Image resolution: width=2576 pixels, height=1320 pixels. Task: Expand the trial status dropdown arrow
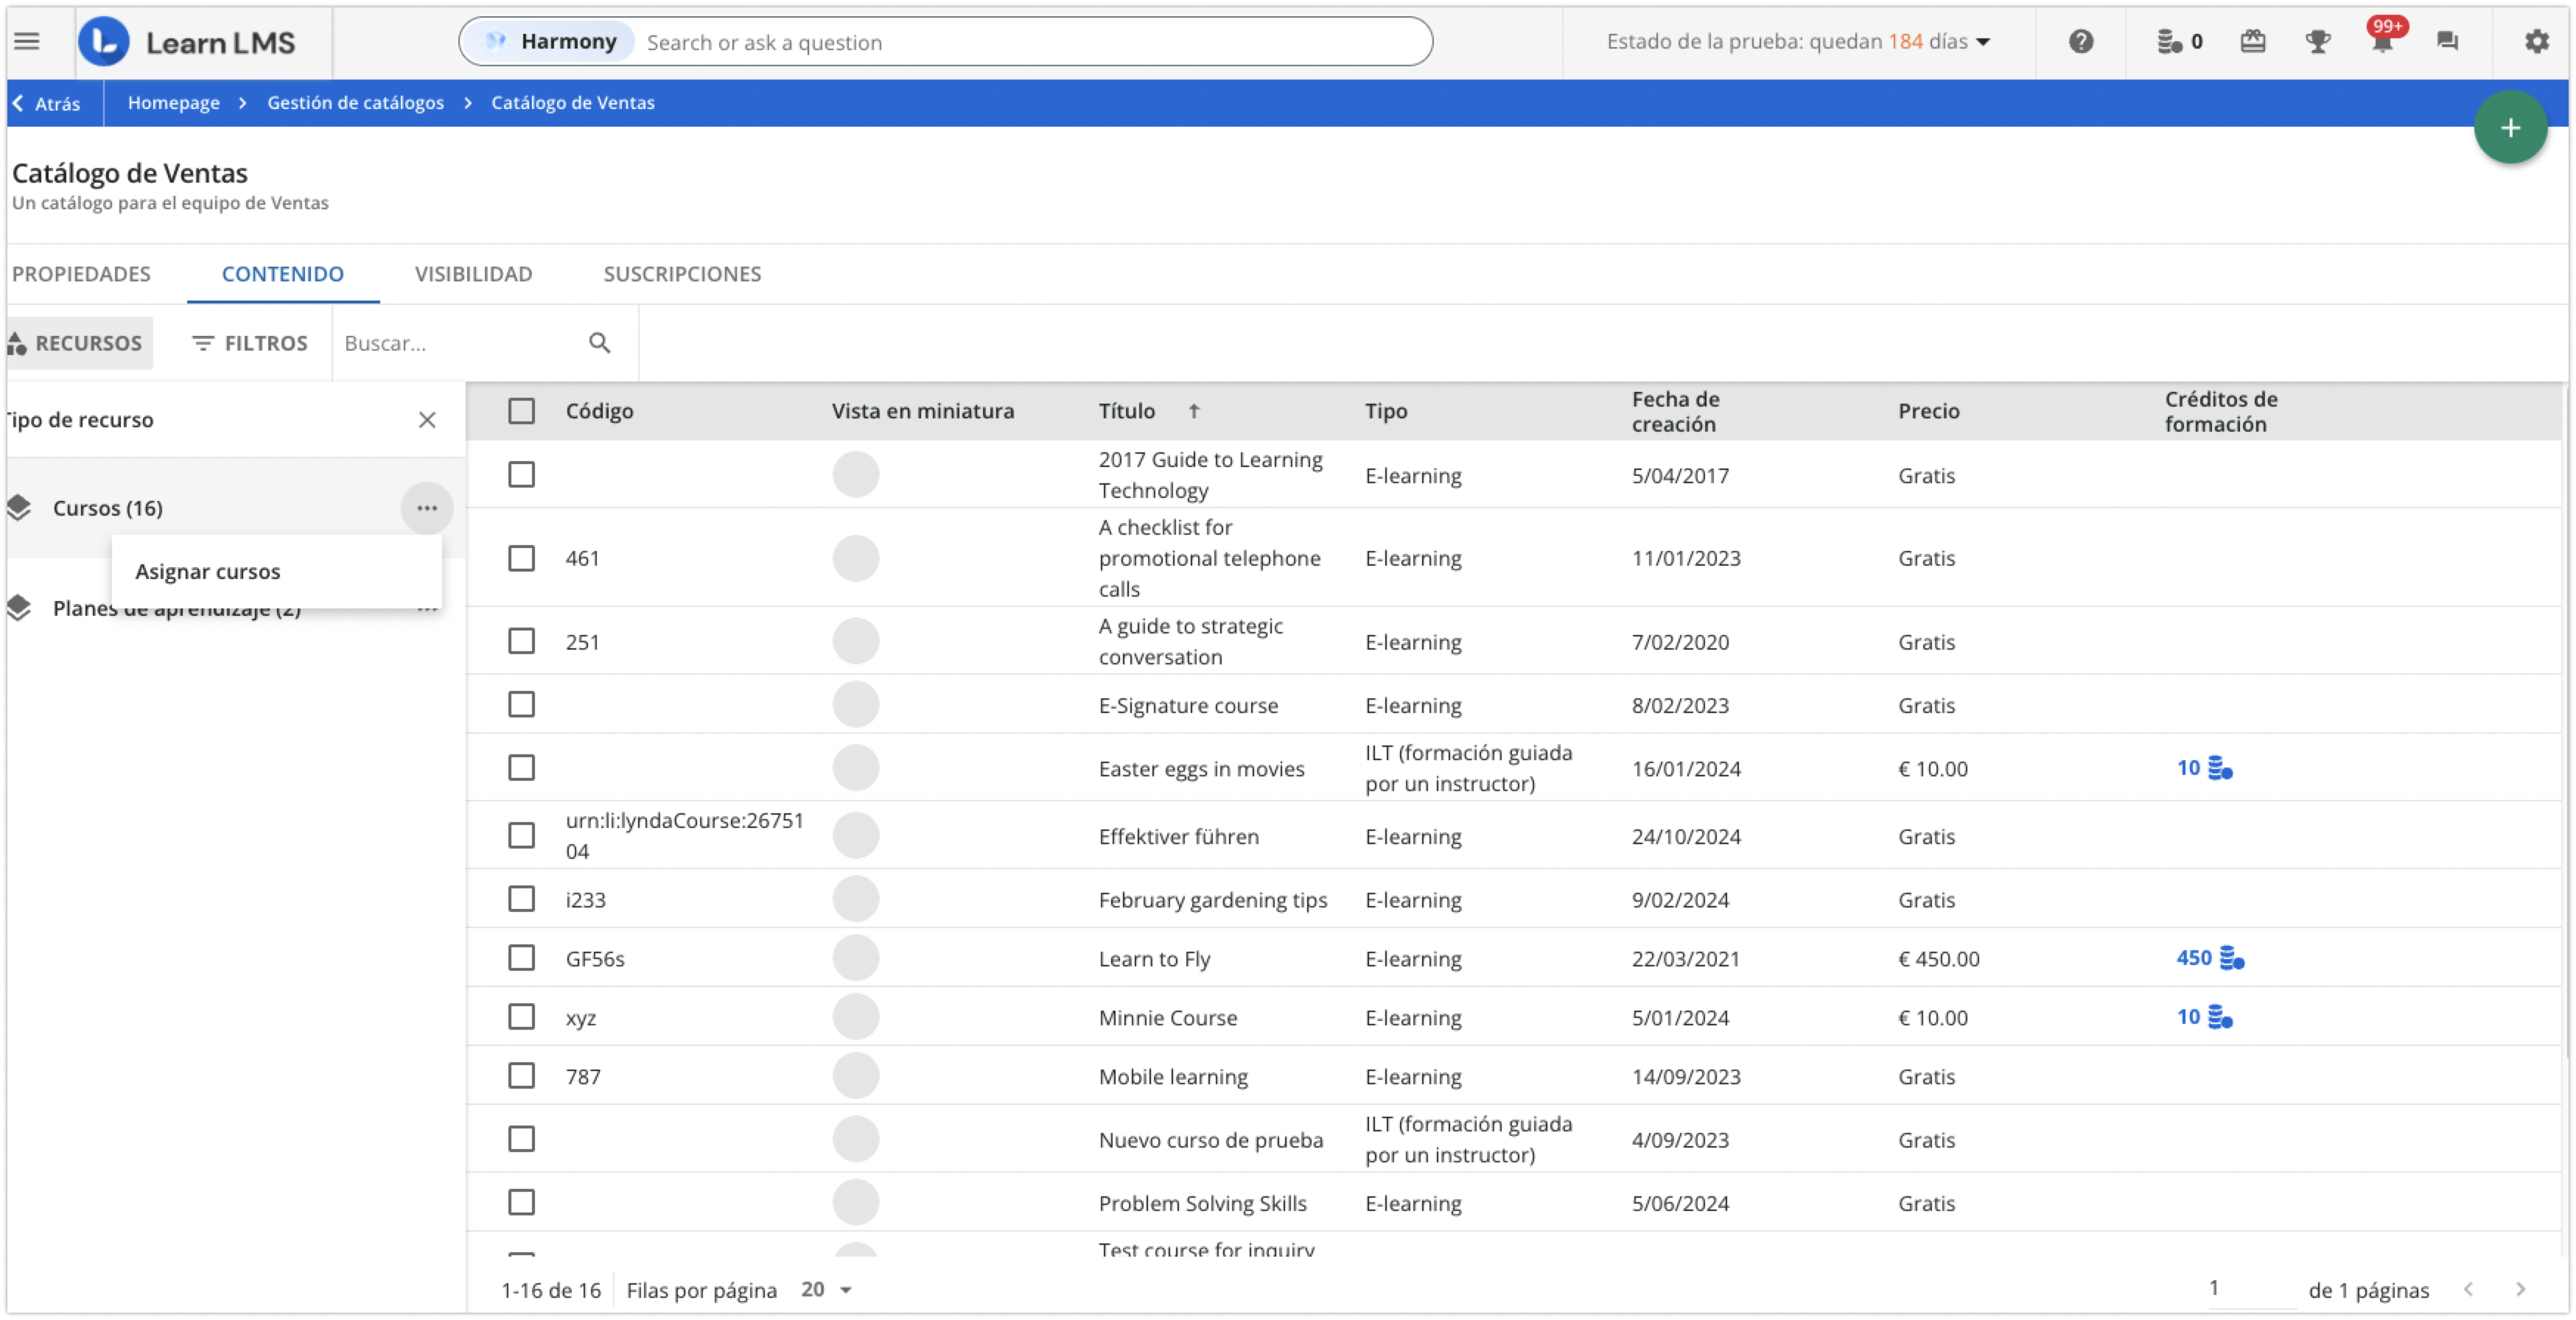tap(1983, 42)
